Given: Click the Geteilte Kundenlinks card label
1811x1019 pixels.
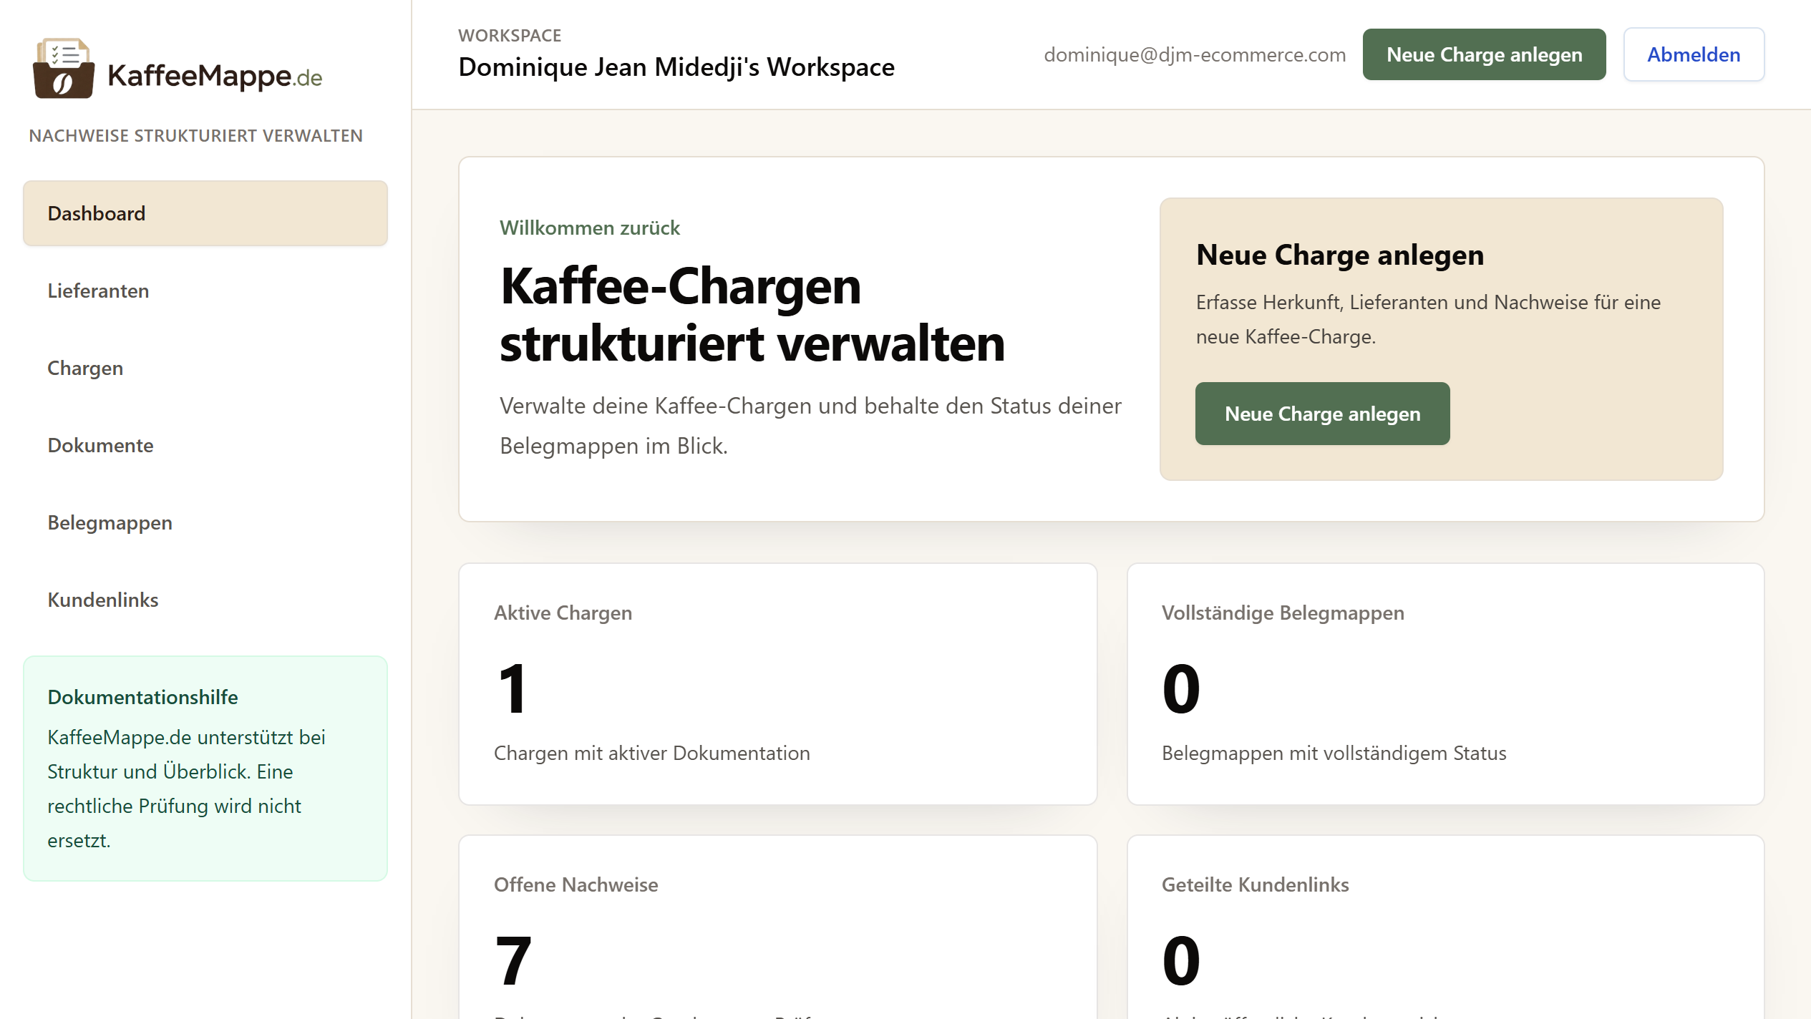Looking at the screenshot, I should [x=1255, y=884].
